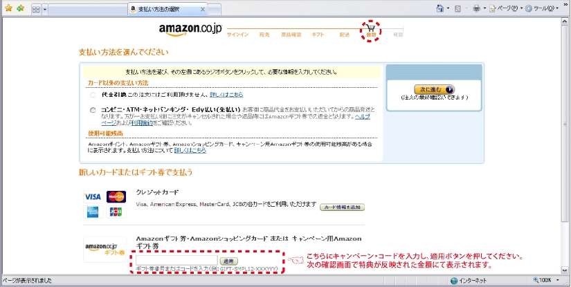Click the 次に進む button
This screenshot has height=287, width=571.
tap(434, 89)
